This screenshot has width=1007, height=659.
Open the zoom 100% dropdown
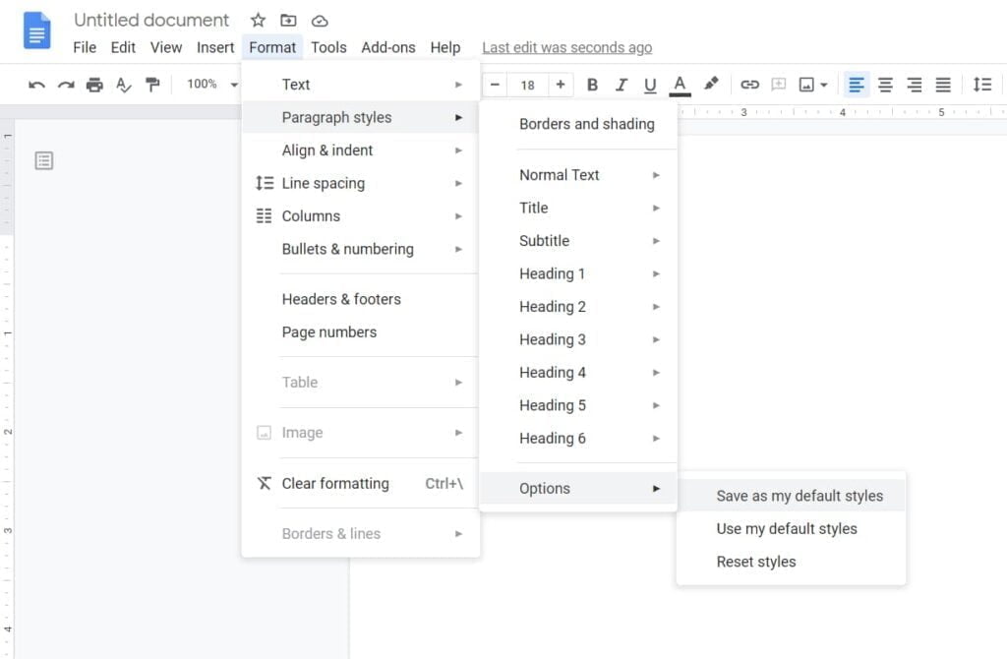(x=212, y=85)
